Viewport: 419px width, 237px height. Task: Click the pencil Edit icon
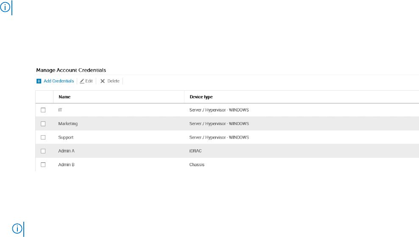click(x=82, y=81)
